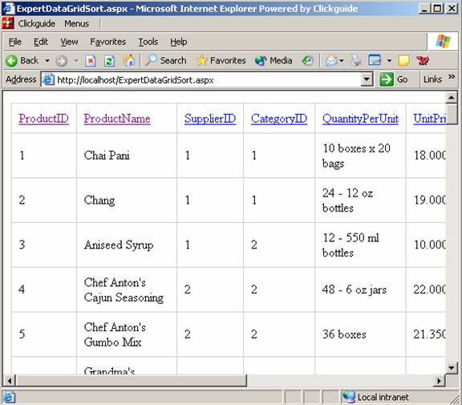Click the Print icon
The height and width of the screenshot is (405, 462).
pyautogui.click(x=356, y=61)
